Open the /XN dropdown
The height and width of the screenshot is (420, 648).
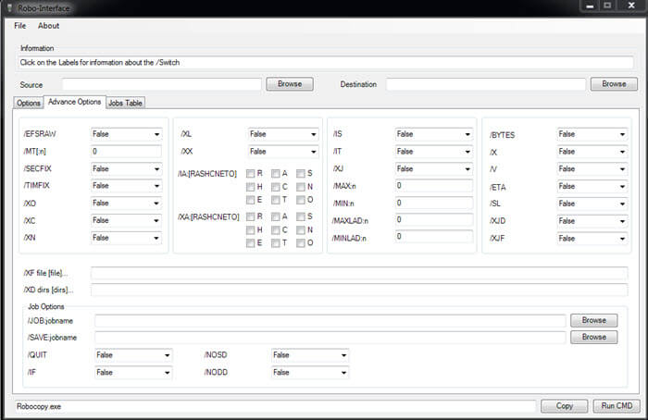[126, 238]
